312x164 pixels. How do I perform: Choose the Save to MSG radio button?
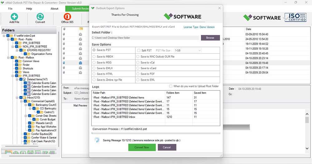click(94, 62)
